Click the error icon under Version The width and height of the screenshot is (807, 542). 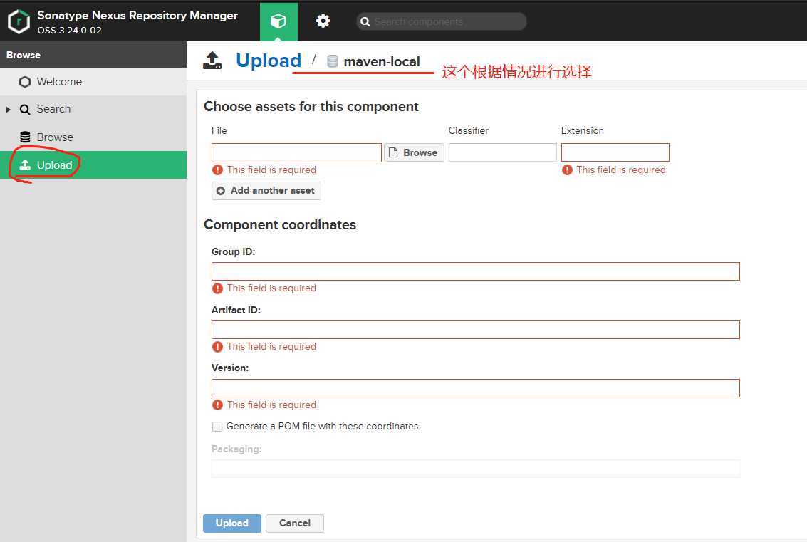point(217,405)
